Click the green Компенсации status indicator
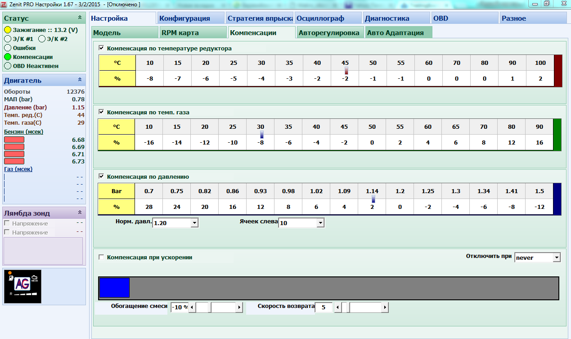The height and width of the screenshot is (339, 571). coord(8,57)
